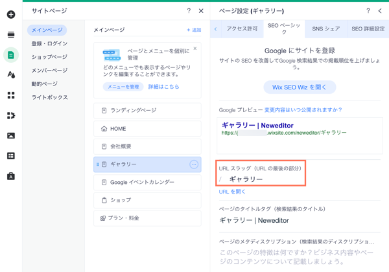The height and width of the screenshot is (272, 389).
Task: Click the drag handle on the ギャラリー row
Action: point(97,164)
